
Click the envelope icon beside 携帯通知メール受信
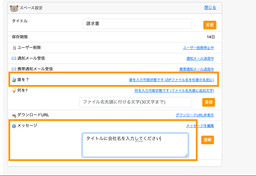pos(14,69)
